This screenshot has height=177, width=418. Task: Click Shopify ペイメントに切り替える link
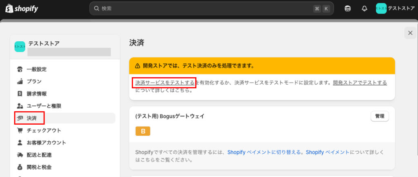(x=265, y=152)
